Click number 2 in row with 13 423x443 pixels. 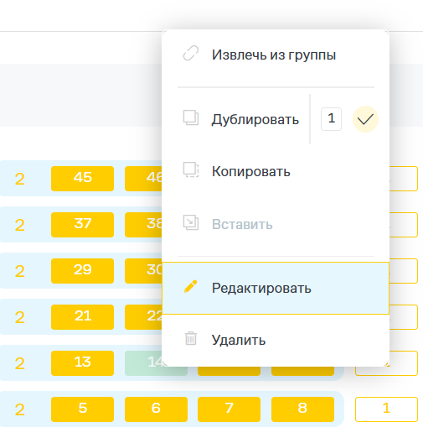pos(20,363)
